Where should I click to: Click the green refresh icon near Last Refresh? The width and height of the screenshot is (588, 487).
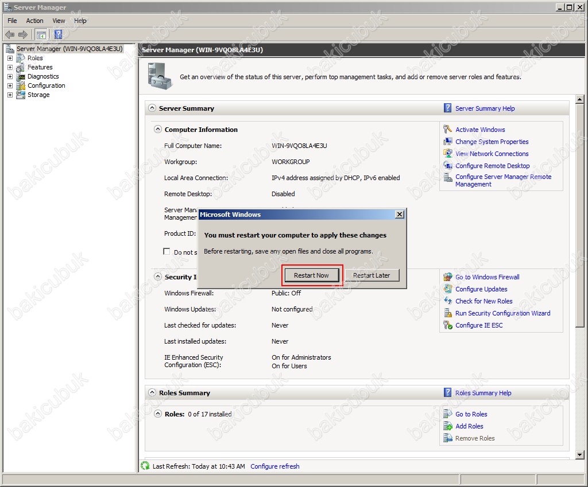pos(145,466)
